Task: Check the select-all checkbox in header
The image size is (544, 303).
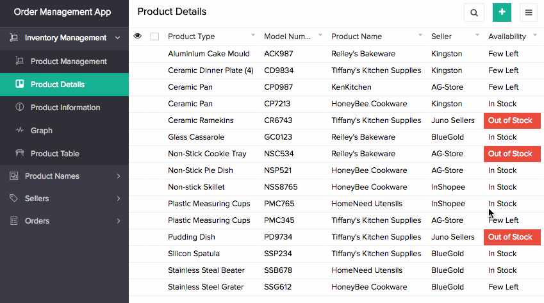Action: pos(154,37)
